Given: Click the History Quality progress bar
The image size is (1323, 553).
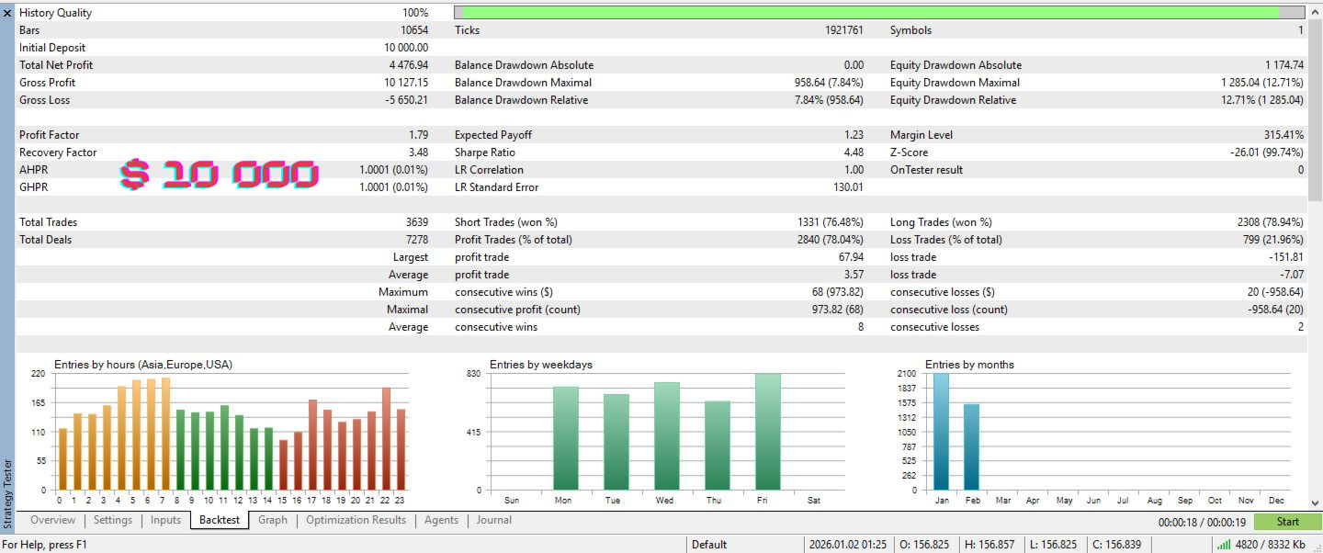Looking at the screenshot, I should point(879,13).
